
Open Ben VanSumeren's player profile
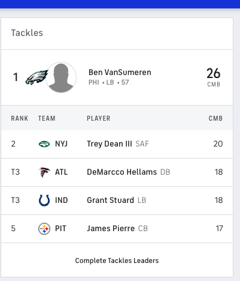120,73
